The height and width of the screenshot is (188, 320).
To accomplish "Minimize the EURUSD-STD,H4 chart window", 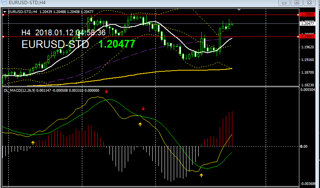I will tap(283, 3).
